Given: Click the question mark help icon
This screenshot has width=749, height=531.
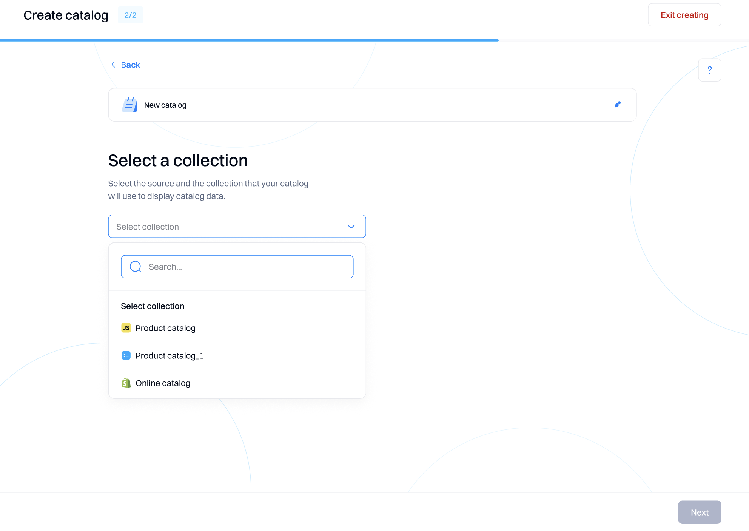Looking at the screenshot, I should pos(709,70).
